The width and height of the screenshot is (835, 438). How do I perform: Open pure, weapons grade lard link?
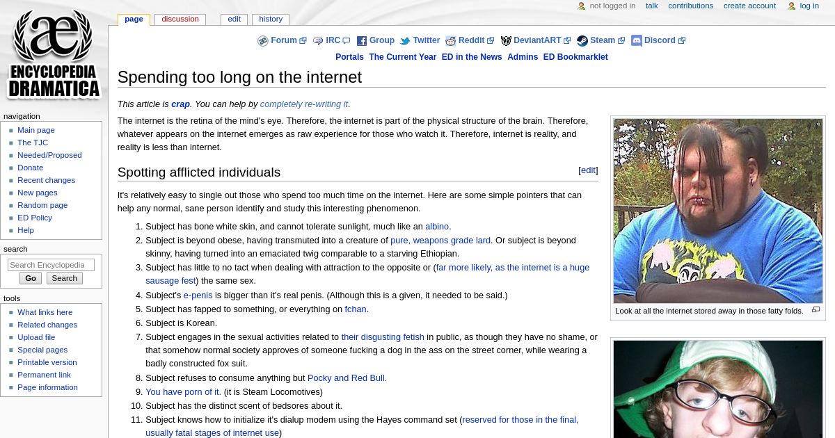[440, 241]
